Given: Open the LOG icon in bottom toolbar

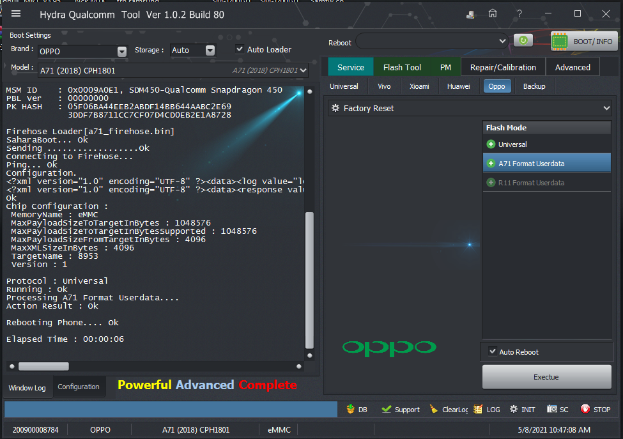Looking at the screenshot, I should click(478, 409).
